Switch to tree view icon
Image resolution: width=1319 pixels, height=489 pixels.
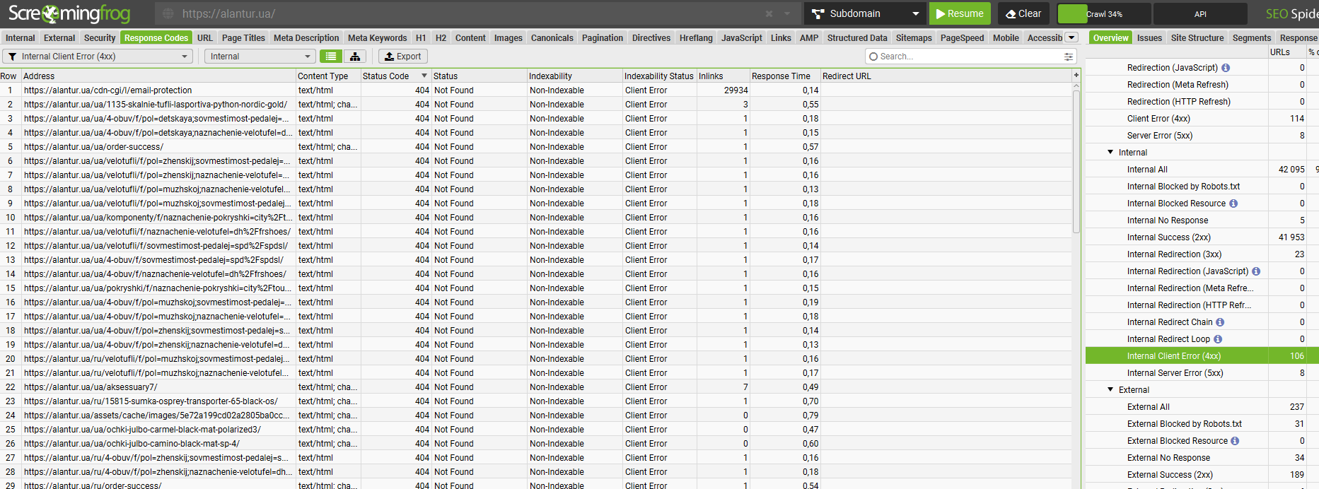click(355, 57)
